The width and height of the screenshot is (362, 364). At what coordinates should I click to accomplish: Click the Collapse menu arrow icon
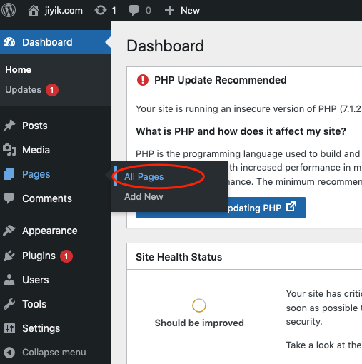pos(9,353)
